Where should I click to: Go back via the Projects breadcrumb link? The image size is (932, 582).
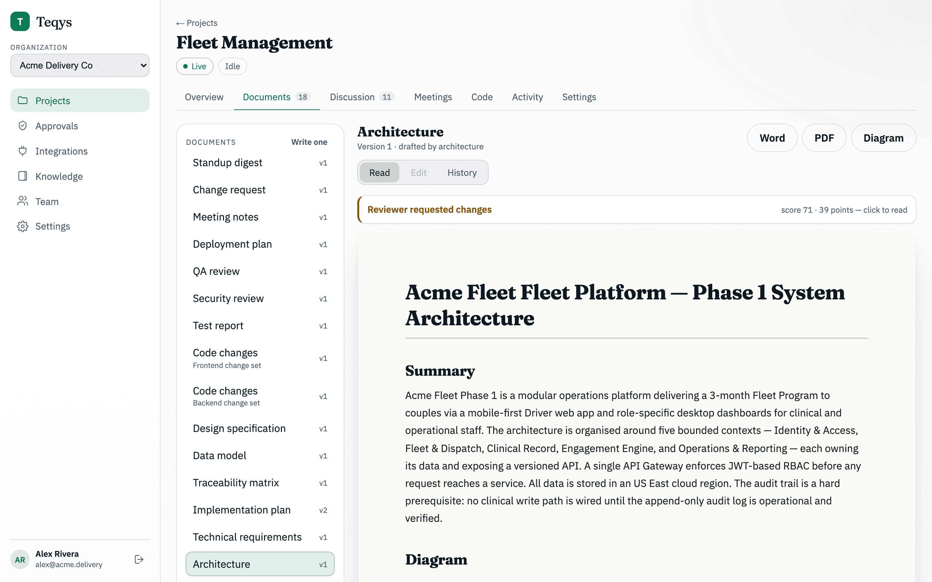[x=197, y=23]
